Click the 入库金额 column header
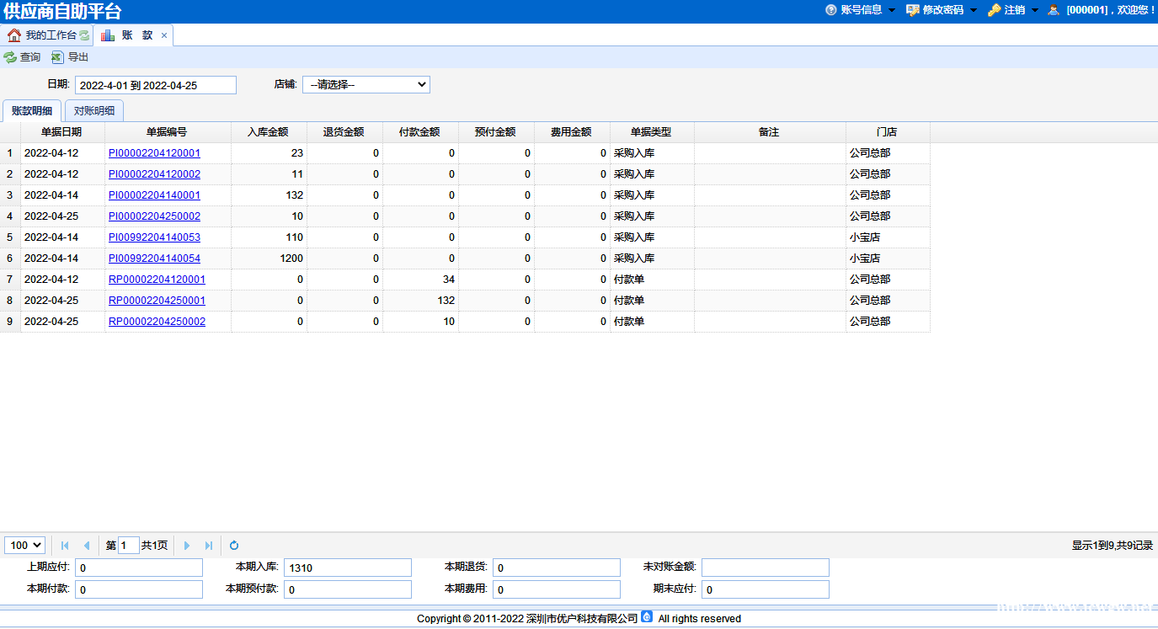 (268, 132)
